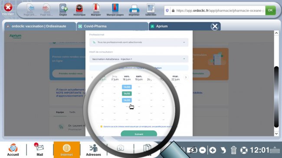The width and height of the screenshot is (282, 158).
Task: Open the Mail app icon
Action: tap(39, 149)
